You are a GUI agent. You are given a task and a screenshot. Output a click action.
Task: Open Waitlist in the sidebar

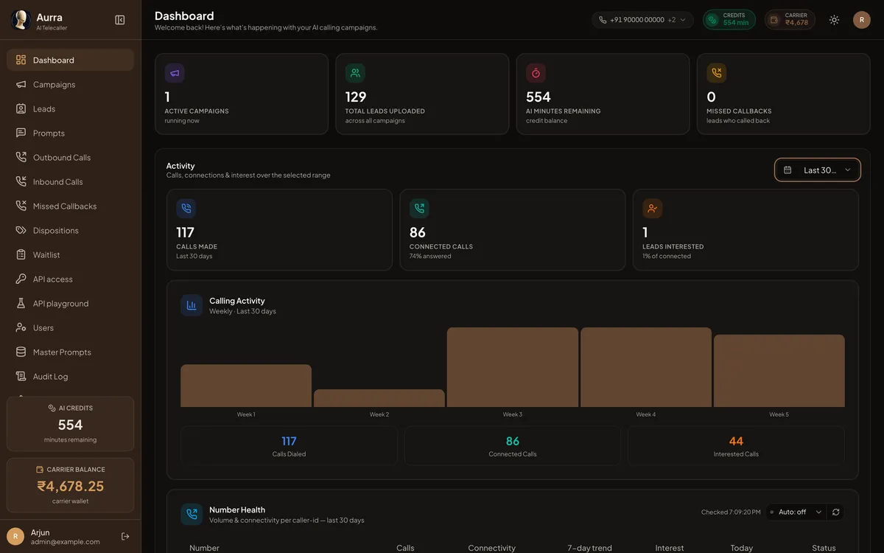tap(70, 254)
